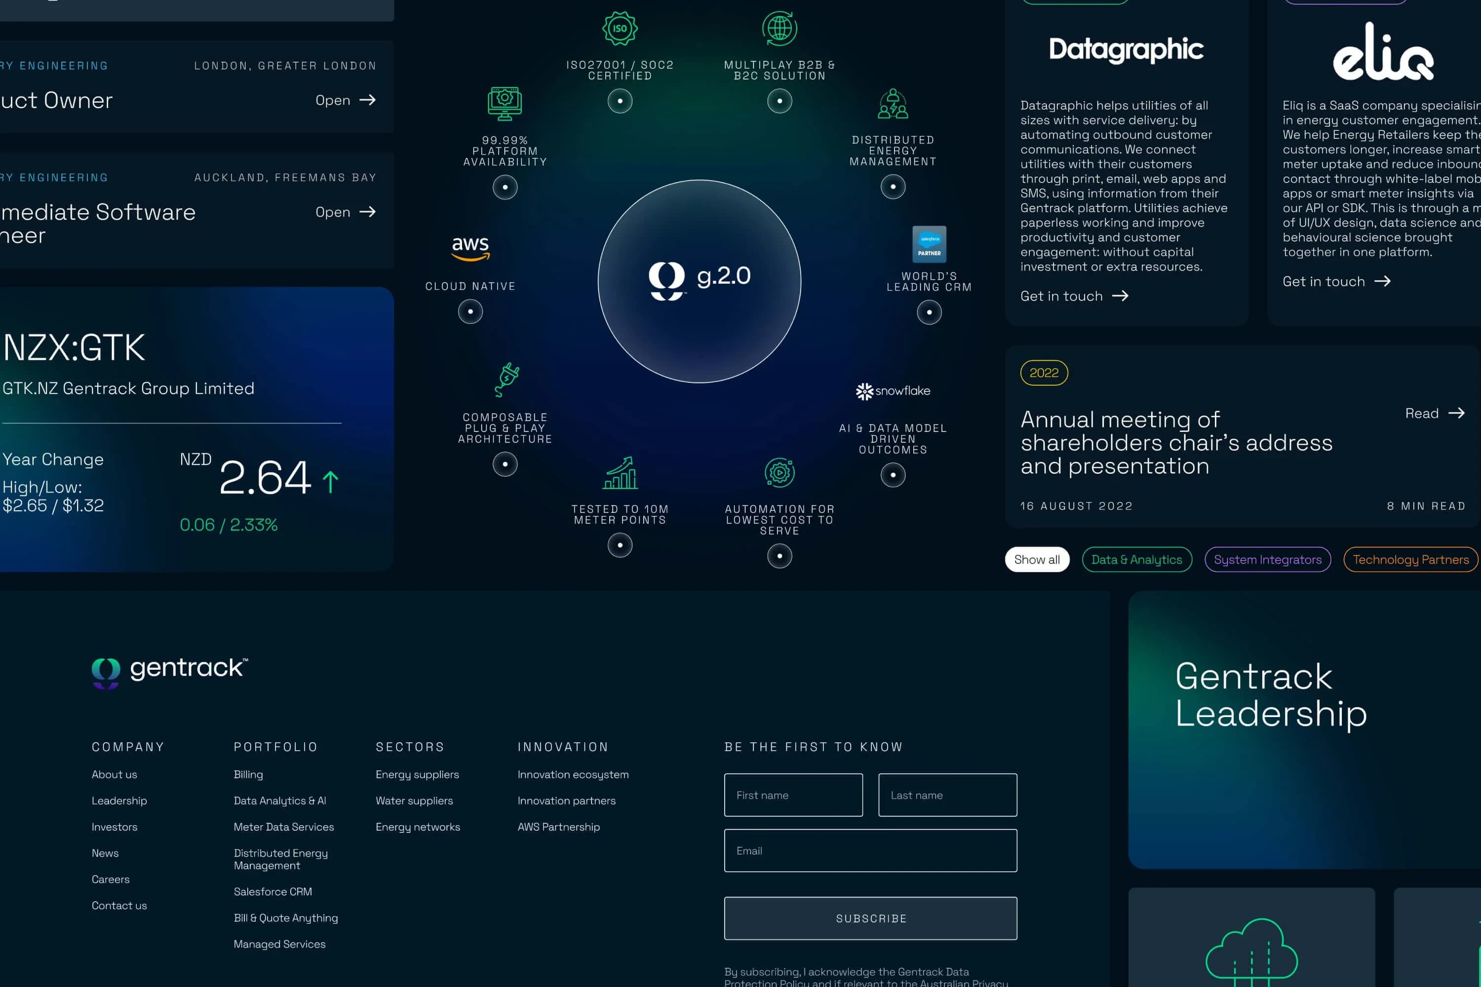Viewport: 1481px width, 987px height.
Task: Open the Water suppliers link
Action: tap(414, 800)
